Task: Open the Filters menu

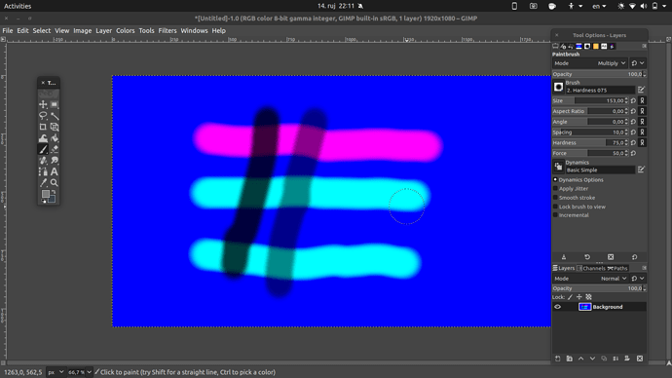Action: (x=168, y=30)
